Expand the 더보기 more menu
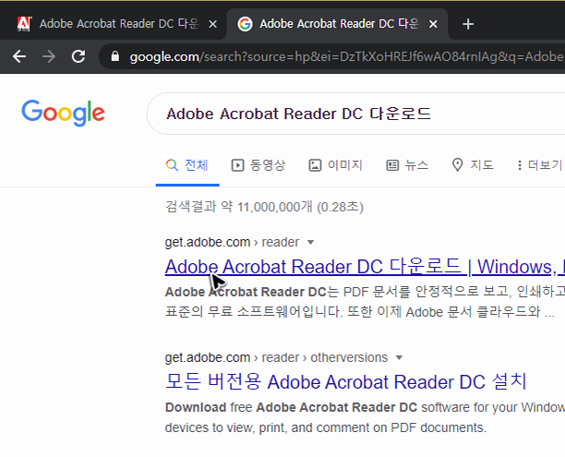This screenshot has width=565, height=457. tap(539, 165)
